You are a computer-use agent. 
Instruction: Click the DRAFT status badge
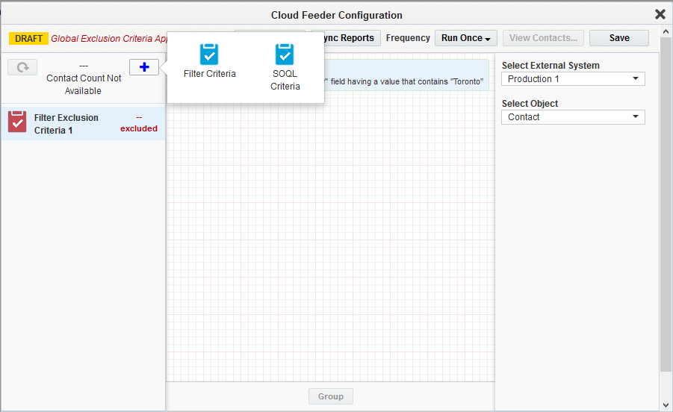[x=29, y=39]
